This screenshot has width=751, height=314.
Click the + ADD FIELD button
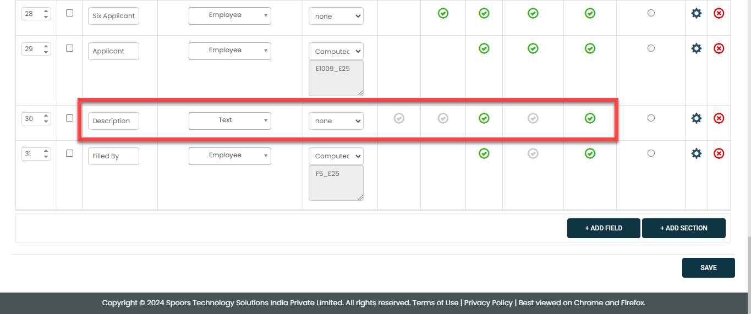tap(603, 228)
